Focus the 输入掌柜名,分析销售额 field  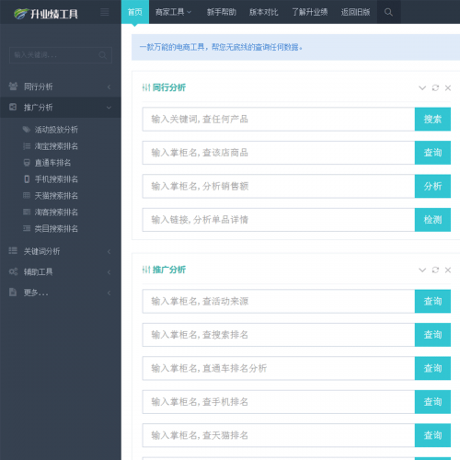[x=279, y=186]
